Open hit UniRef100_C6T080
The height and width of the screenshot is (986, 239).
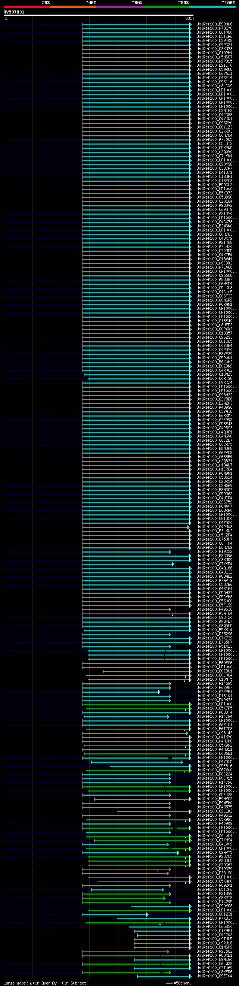coord(215,33)
